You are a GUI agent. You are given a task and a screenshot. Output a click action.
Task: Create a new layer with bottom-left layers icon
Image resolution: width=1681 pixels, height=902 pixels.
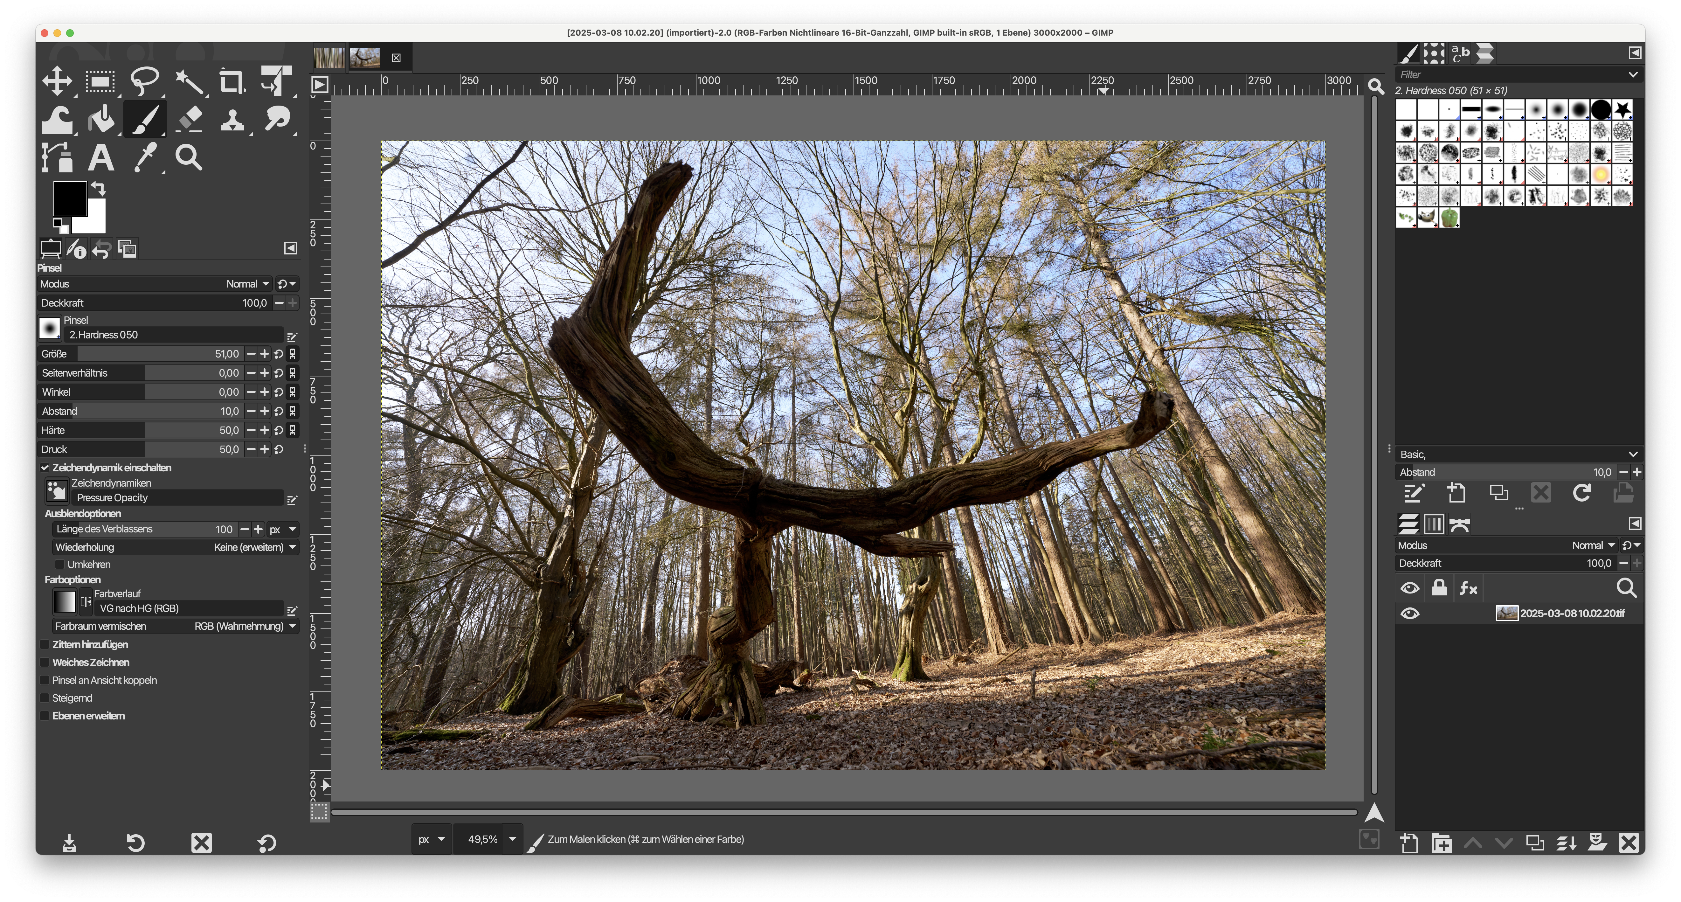click(1409, 843)
